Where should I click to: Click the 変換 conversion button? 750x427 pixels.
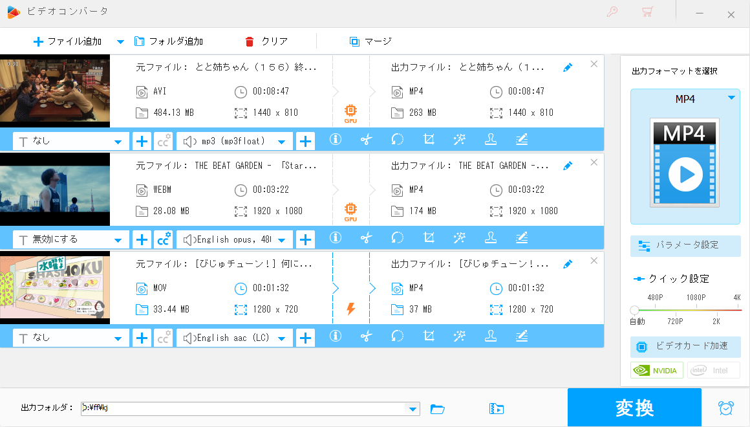(634, 407)
